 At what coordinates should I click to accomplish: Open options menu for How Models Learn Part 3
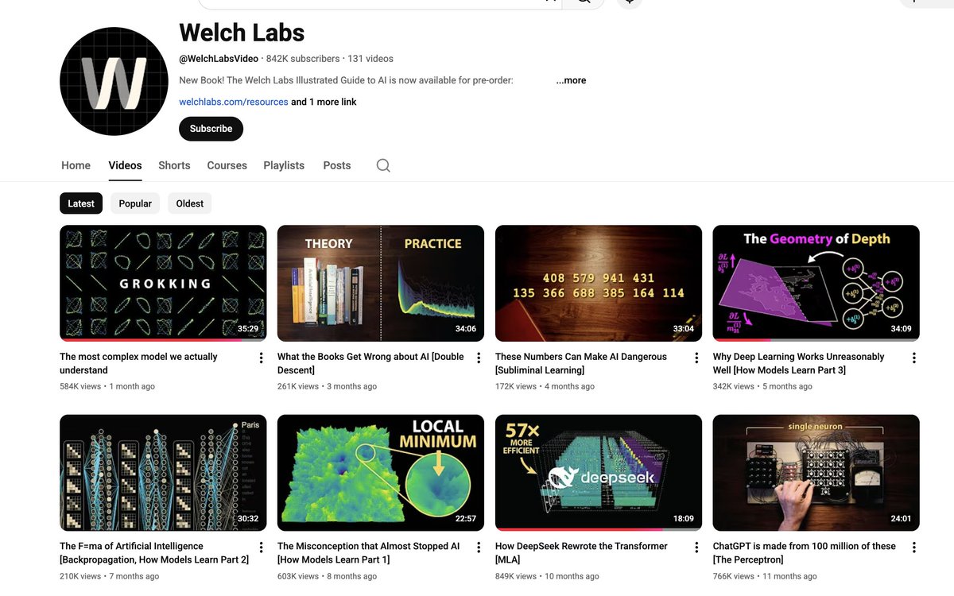tap(914, 358)
